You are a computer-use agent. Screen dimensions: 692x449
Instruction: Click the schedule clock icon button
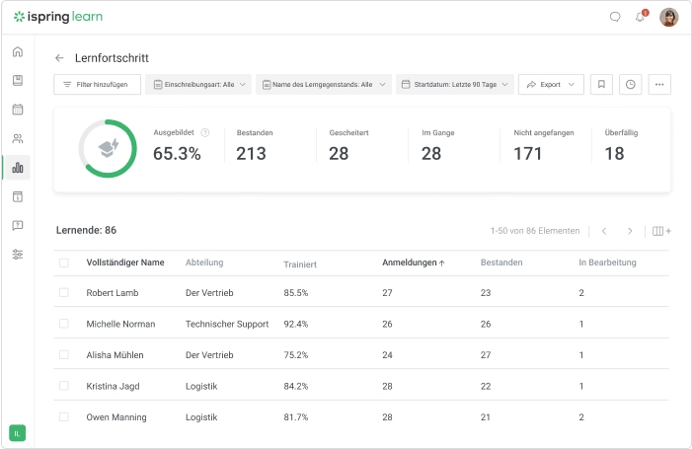coord(630,85)
